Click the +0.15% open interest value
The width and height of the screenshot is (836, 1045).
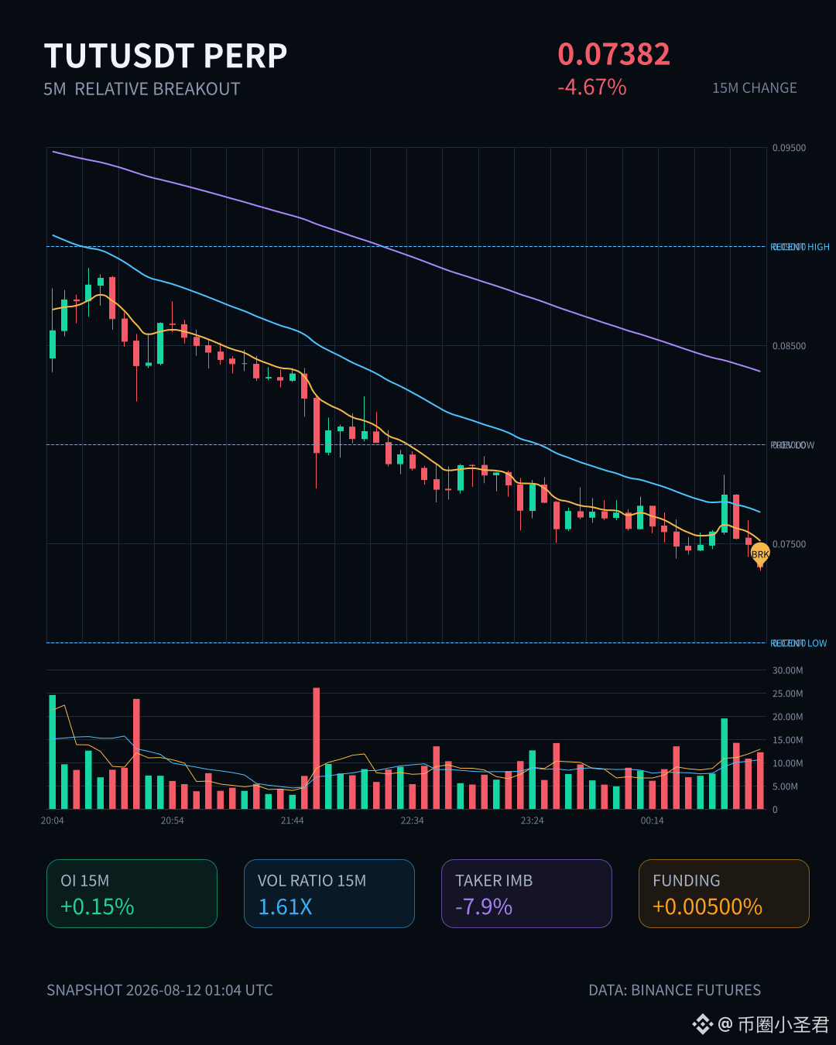pos(98,906)
